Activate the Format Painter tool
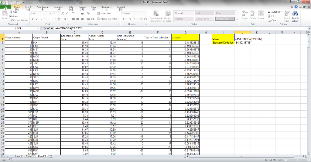The height and width of the screenshot is (162, 311). click(x=19, y=20)
